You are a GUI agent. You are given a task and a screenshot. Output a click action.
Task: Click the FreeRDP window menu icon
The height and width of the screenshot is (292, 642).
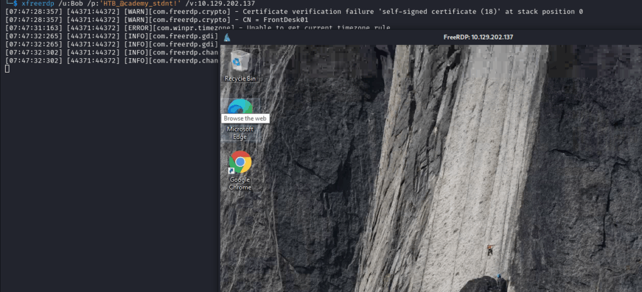pos(227,37)
